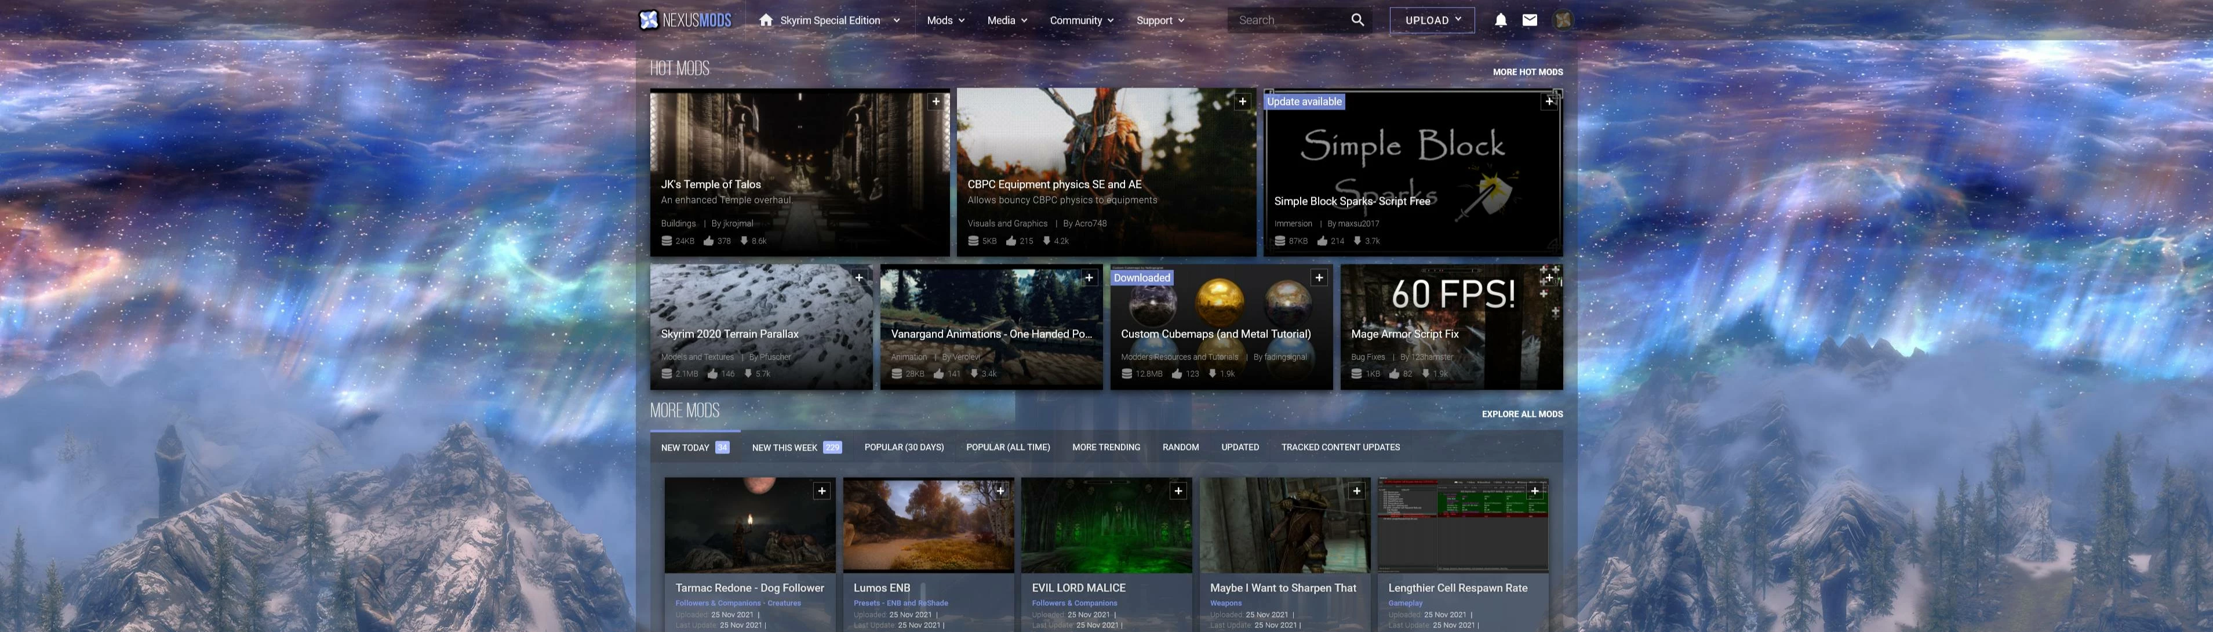Open the UPLOAD dropdown button
The width and height of the screenshot is (2213, 632).
pyautogui.click(x=1432, y=21)
